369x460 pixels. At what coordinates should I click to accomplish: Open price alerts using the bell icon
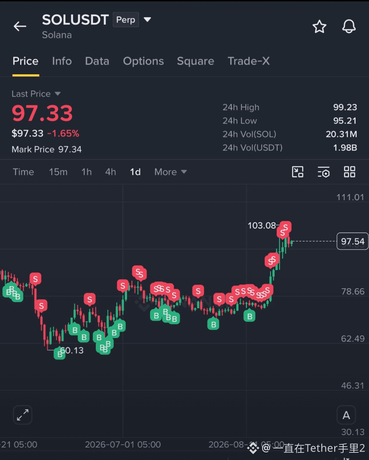tap(349, 26)
